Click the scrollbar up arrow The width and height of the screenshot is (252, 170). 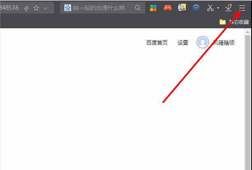click(247, 32)
